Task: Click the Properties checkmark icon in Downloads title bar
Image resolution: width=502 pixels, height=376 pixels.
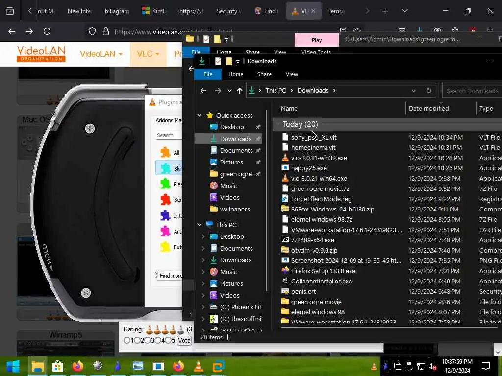Action: [x=218, y=61]
